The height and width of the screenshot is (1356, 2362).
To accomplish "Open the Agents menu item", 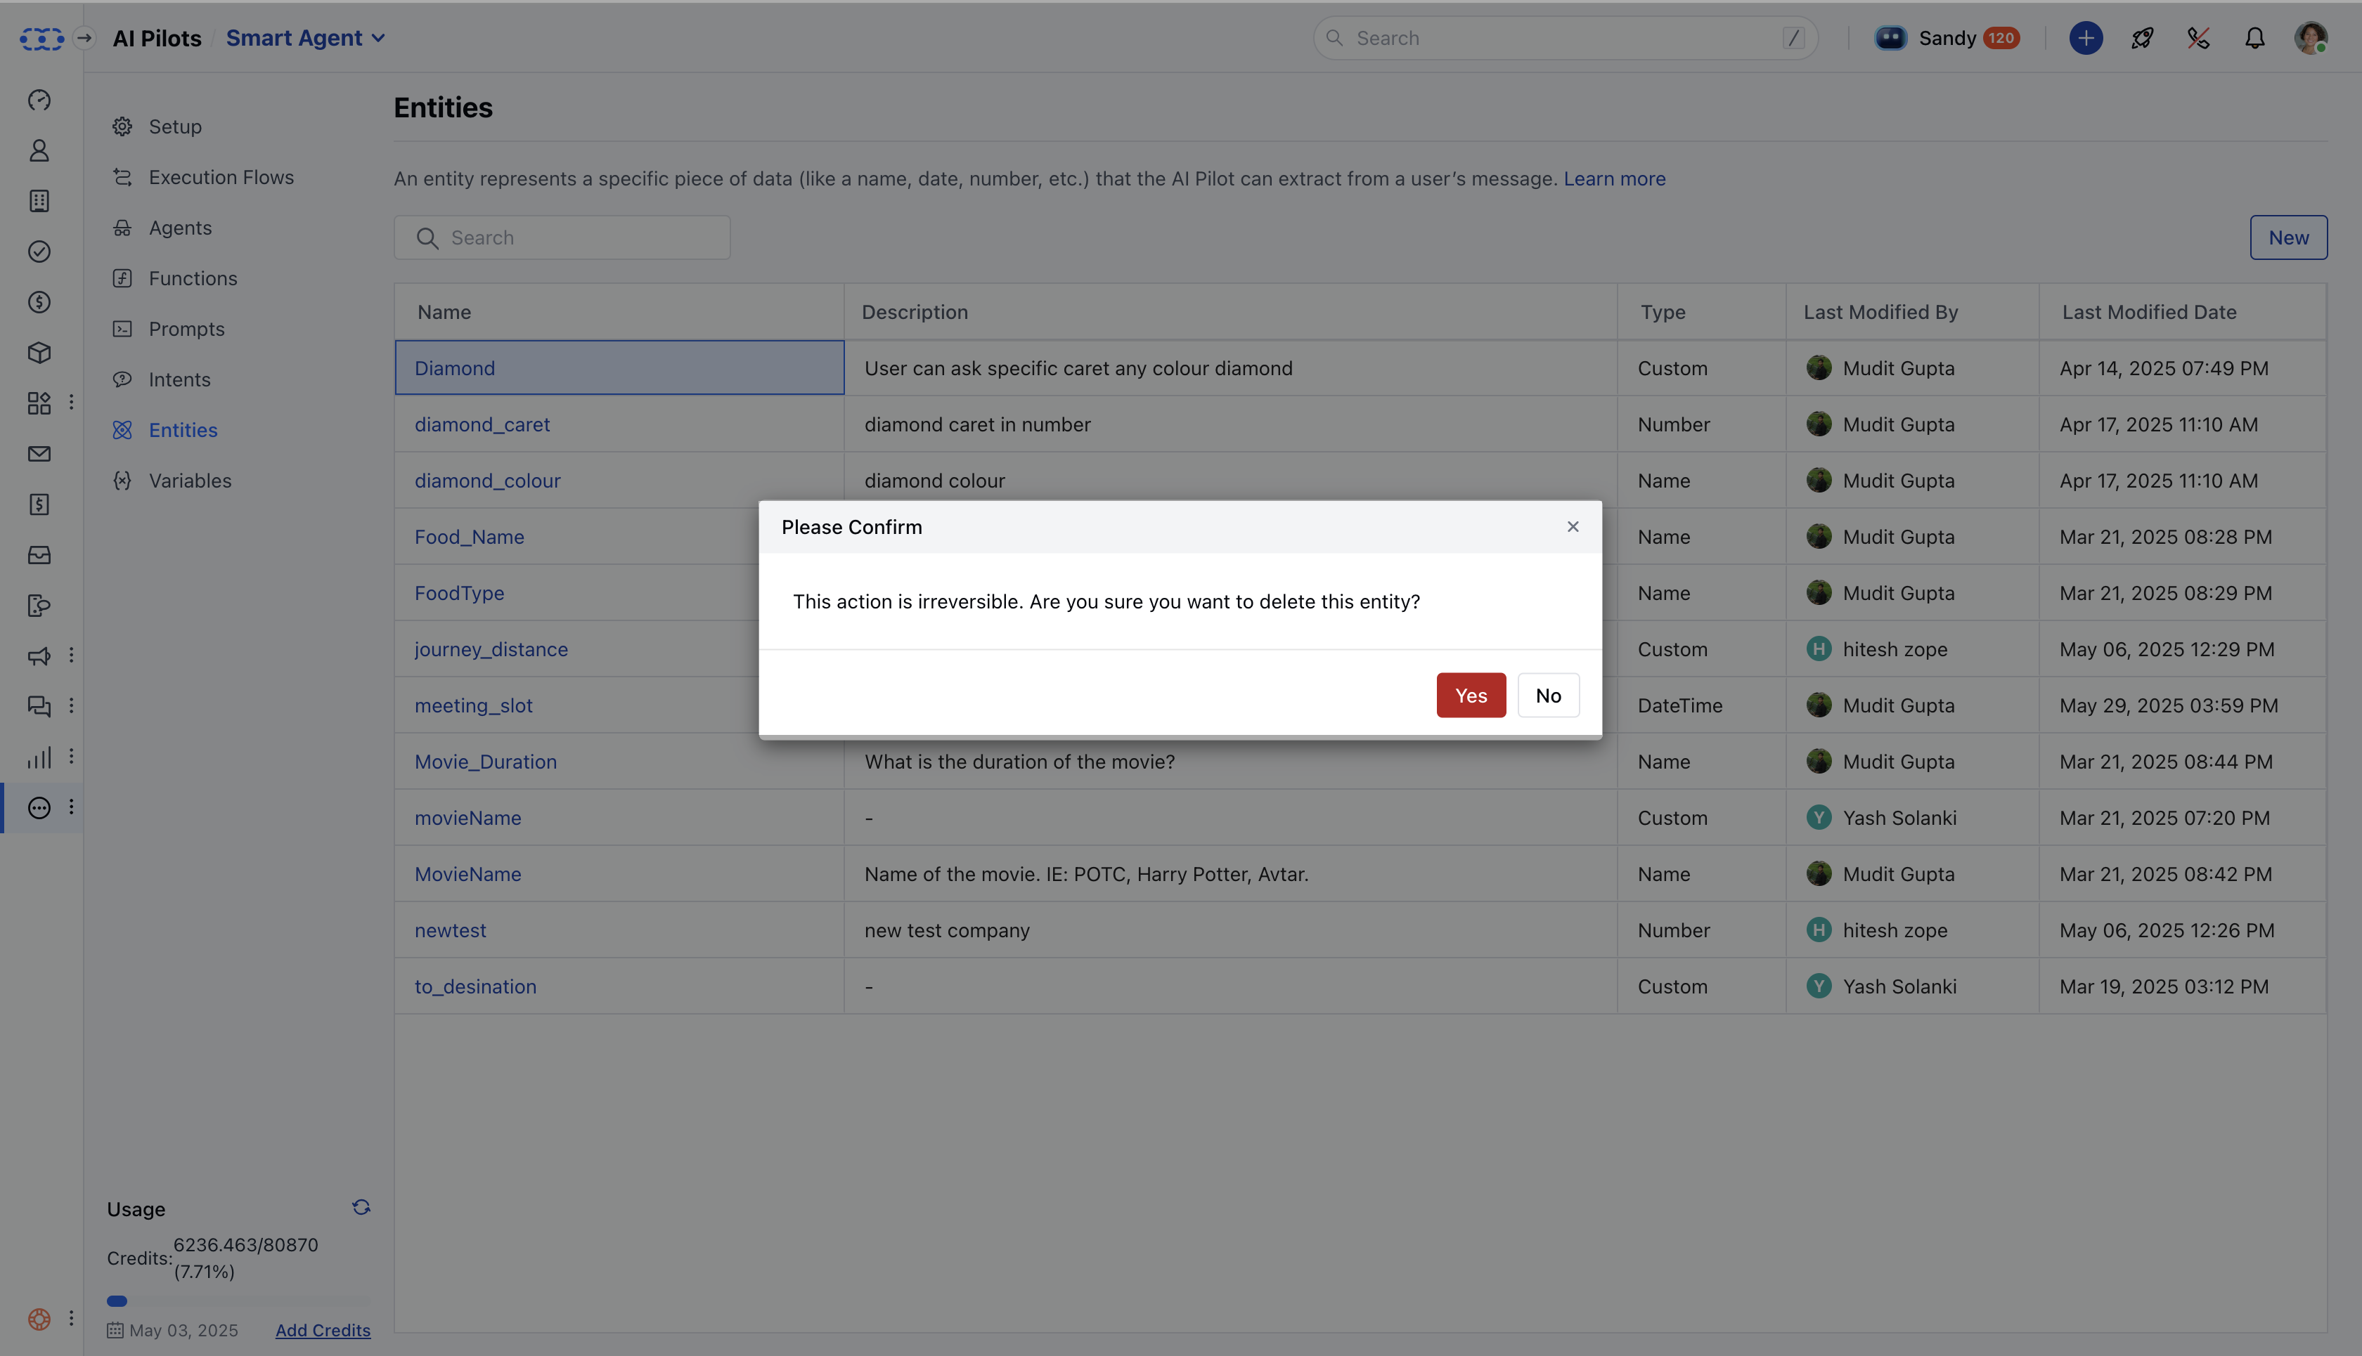I will tap(162, 228).
